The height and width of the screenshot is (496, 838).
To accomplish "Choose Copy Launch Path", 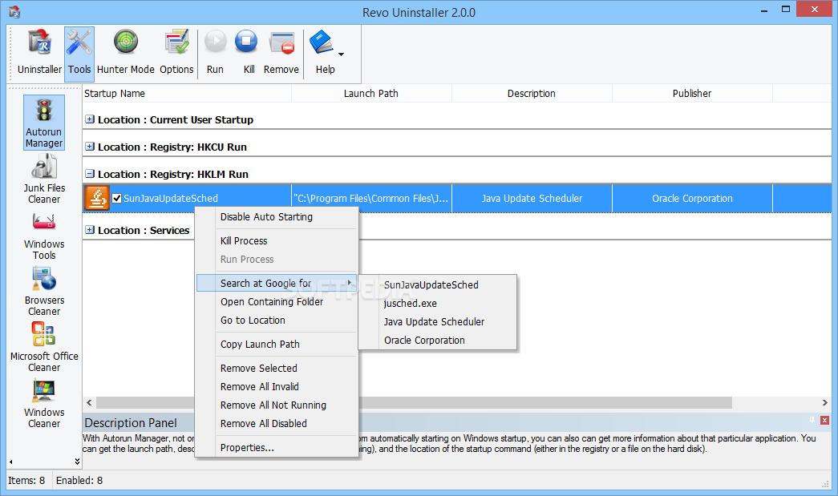I will tap(277, 345).
